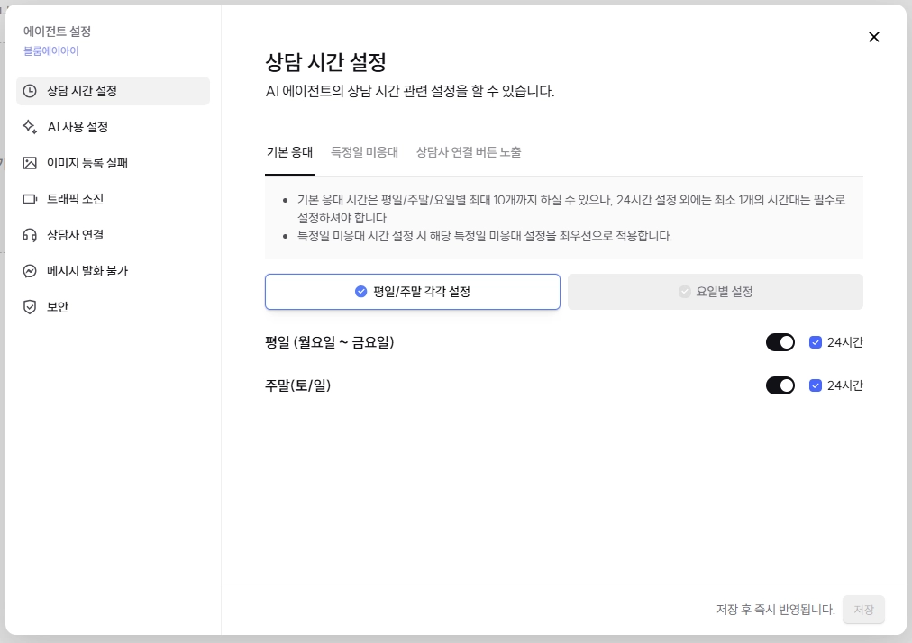Open the 이미지 등록 실패 sidebar menu

(x=113, y=163)
